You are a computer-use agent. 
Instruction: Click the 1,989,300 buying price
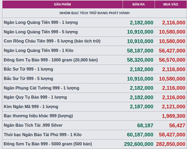click(x=174, y=116)
